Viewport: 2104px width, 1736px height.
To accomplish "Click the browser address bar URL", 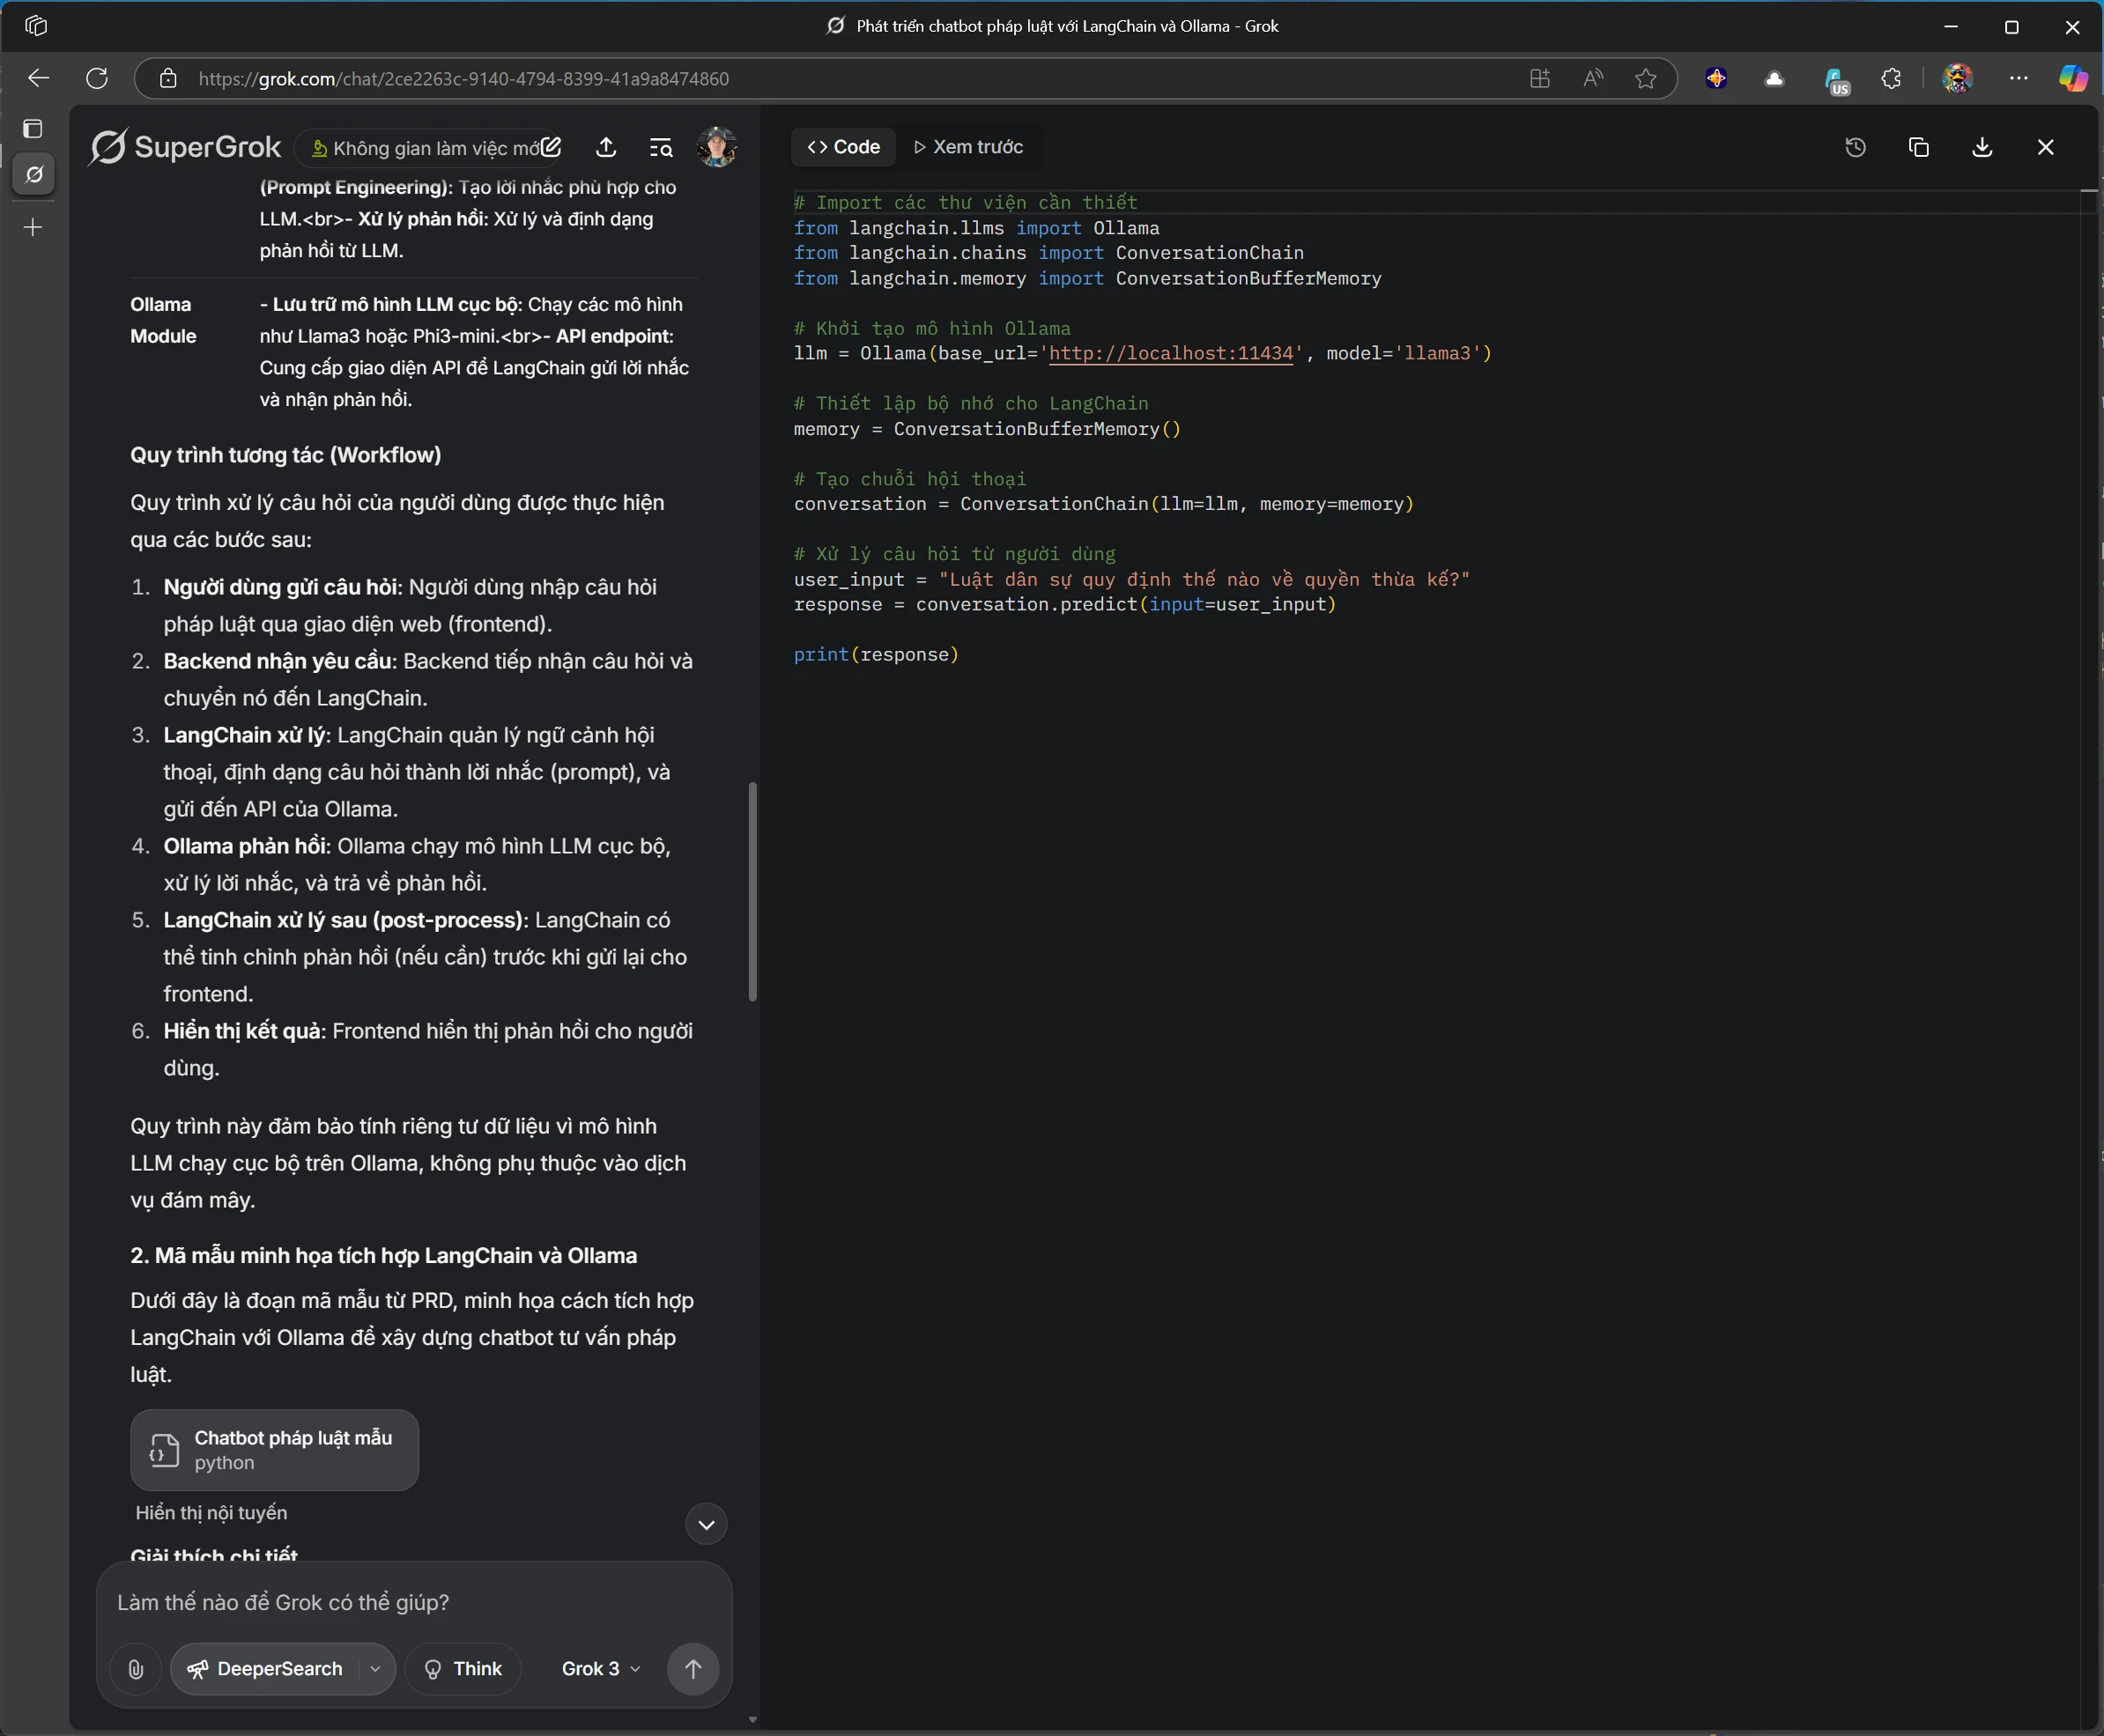I will coord(463,78).
